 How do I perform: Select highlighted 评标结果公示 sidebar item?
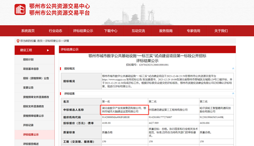click(35, 135)
